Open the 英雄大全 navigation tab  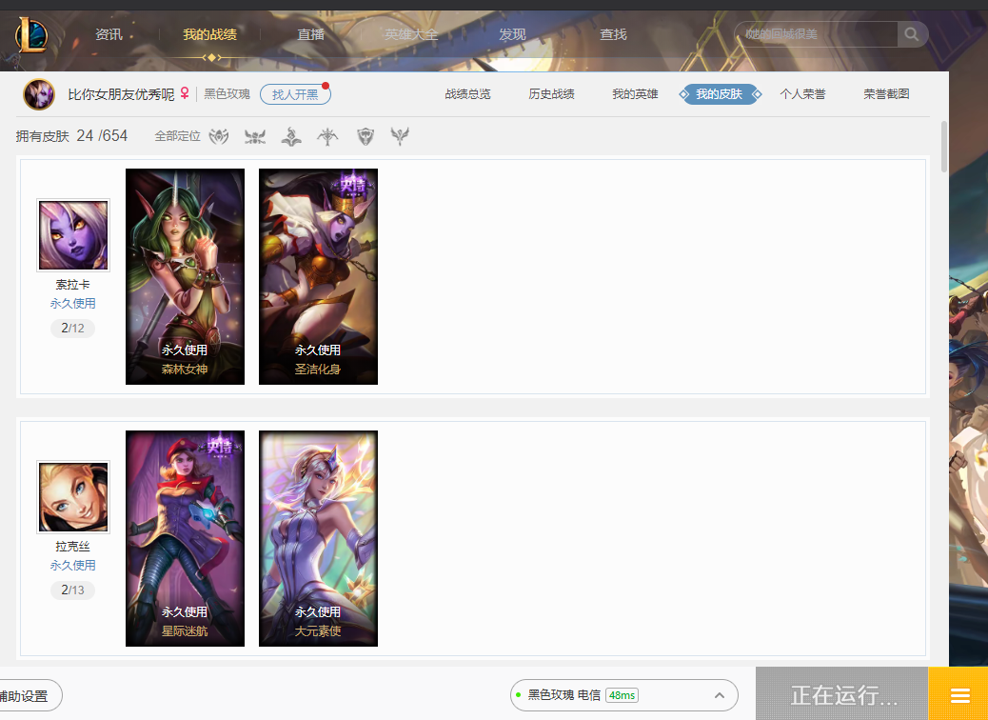pyautogui.click(x=411, y=34)
